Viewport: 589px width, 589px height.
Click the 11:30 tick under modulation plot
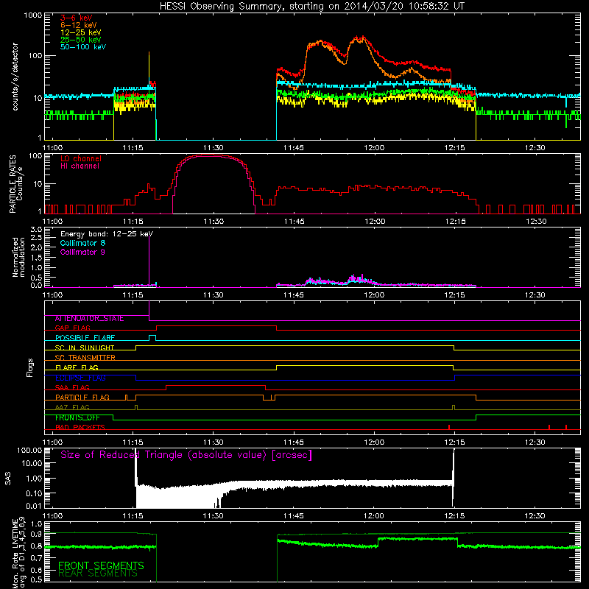click(213, 295)
